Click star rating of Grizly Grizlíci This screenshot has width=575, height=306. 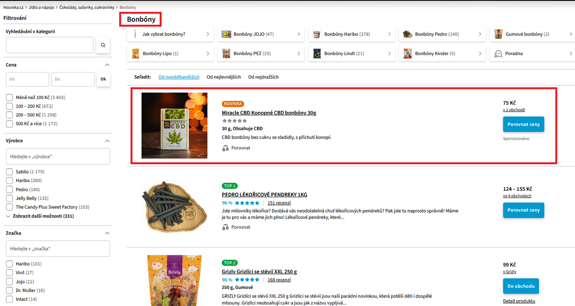click(247, 280)
